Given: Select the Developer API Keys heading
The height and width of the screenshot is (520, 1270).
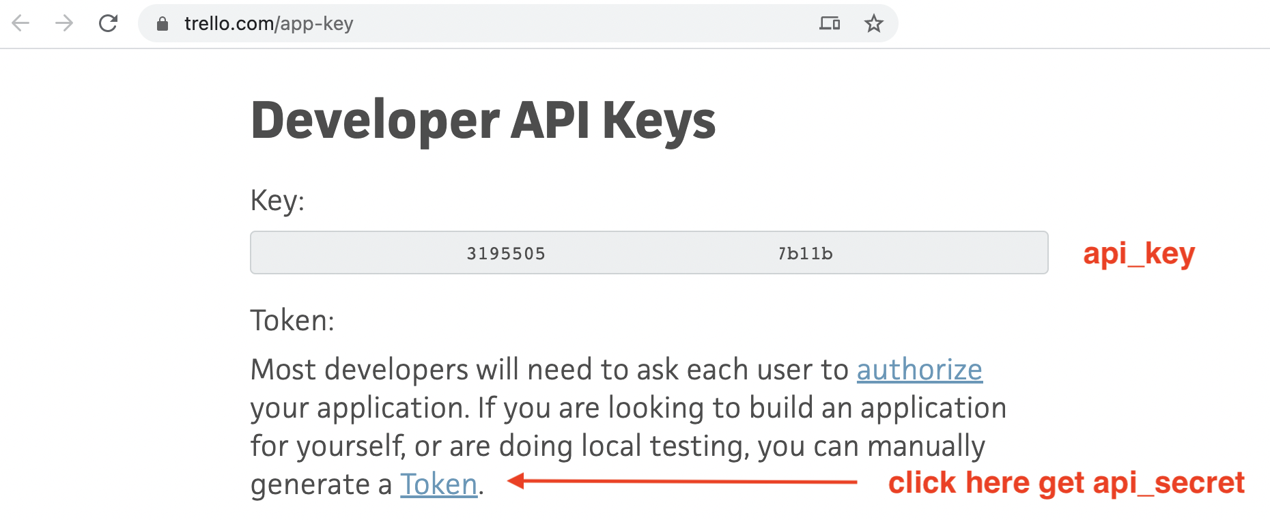Looking at the screenshot, I should (483, 121).
